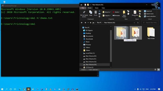
Task: Switch to the Home tab
Action: pos(89,8)
